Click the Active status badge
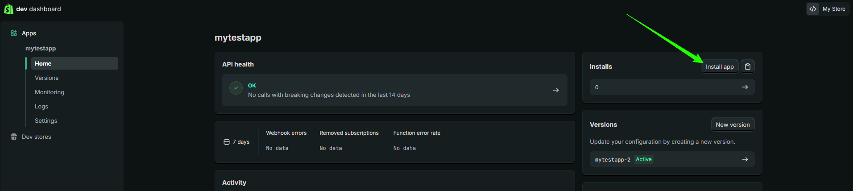The width and height of the screenshot is (853, 191). point(644,159)
